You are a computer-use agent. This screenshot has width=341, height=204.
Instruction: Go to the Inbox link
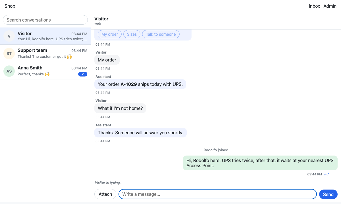click(x=314, y=6)
